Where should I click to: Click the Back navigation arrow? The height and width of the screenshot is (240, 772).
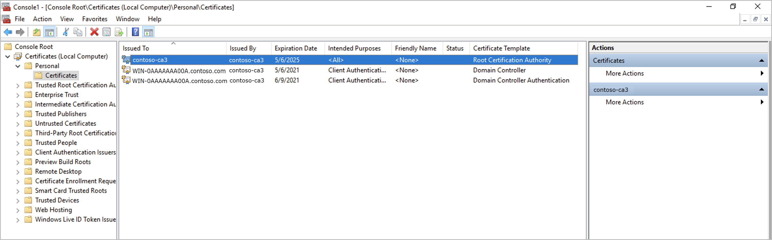click(8, 32)
